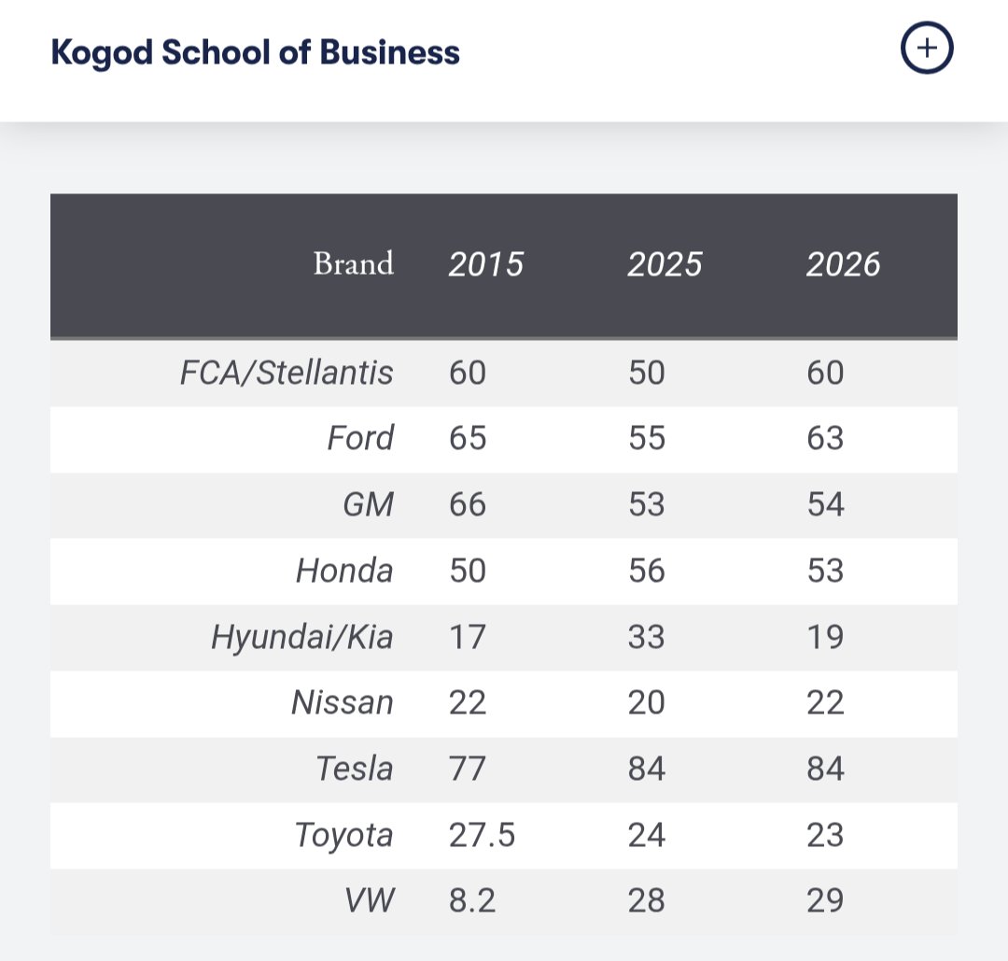Screen dimensions: 1008x961
Task: Select VW's 2015 value 8.2
Action: click(x=472, y=900)
